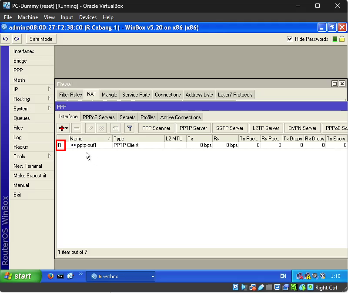Image resolution: width=348 pixels, height=293 pixels.
Task: Open New Terminal from sidebar
Action: 32,166
